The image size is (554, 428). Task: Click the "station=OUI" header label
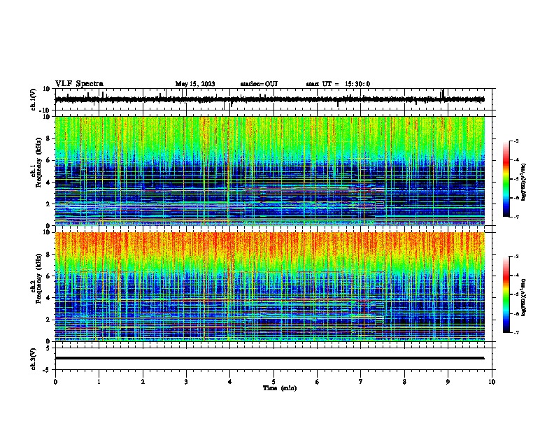(259, 84)
